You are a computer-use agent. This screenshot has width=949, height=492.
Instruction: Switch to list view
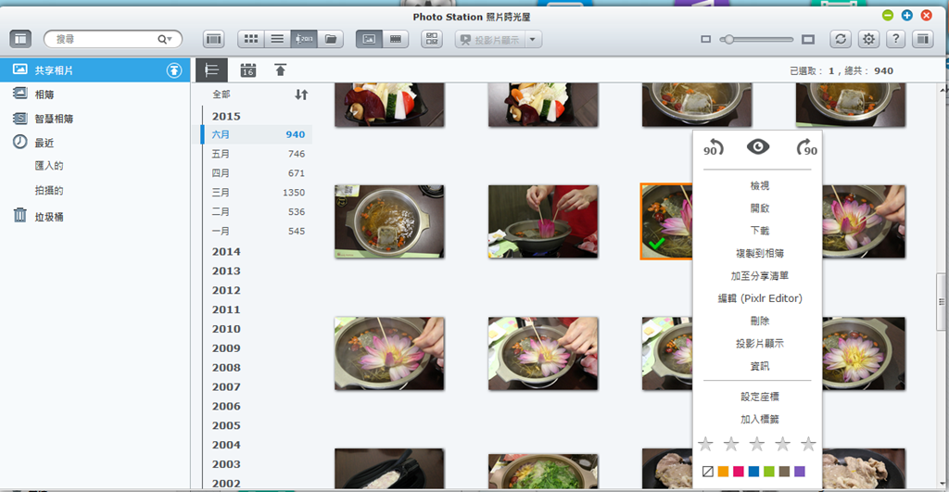[277, 39]
